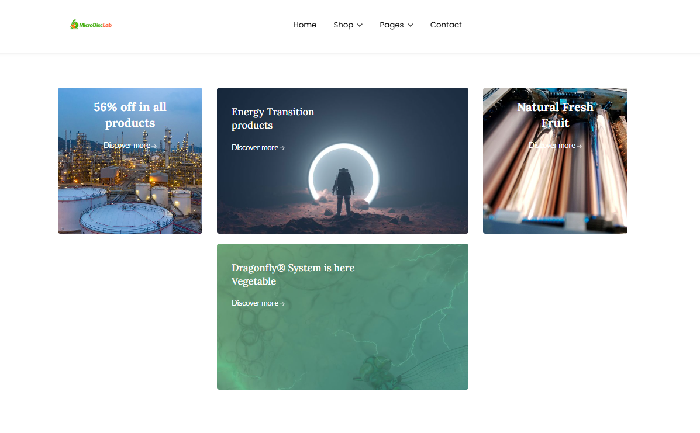This screenshot has width=700, height=433.
Task: Click Discover more under Dragonfly System banner
Action: [258, 303]
